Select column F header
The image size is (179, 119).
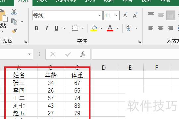click(156, 67)
